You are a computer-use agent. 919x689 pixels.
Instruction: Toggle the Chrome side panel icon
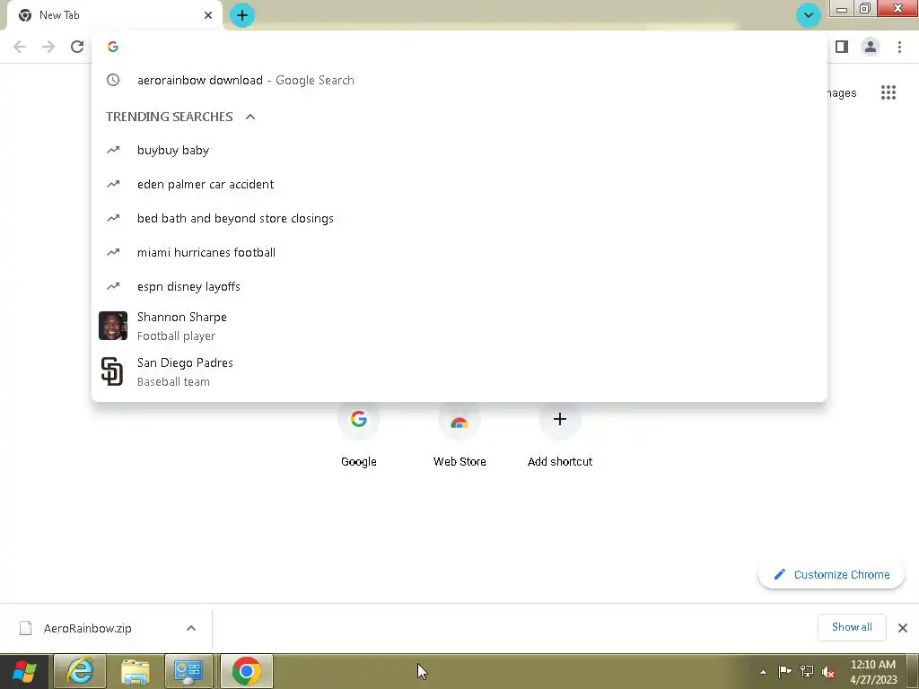click(842, 47)
